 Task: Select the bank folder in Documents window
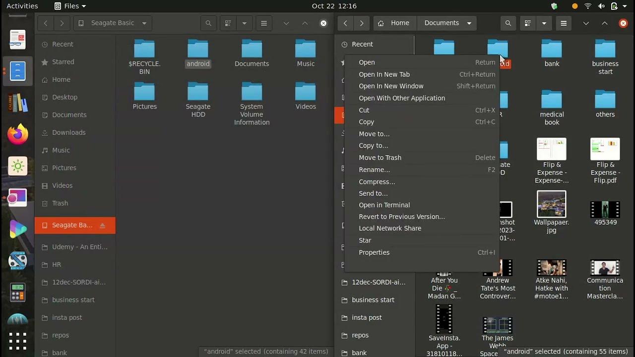click(552, 53)
